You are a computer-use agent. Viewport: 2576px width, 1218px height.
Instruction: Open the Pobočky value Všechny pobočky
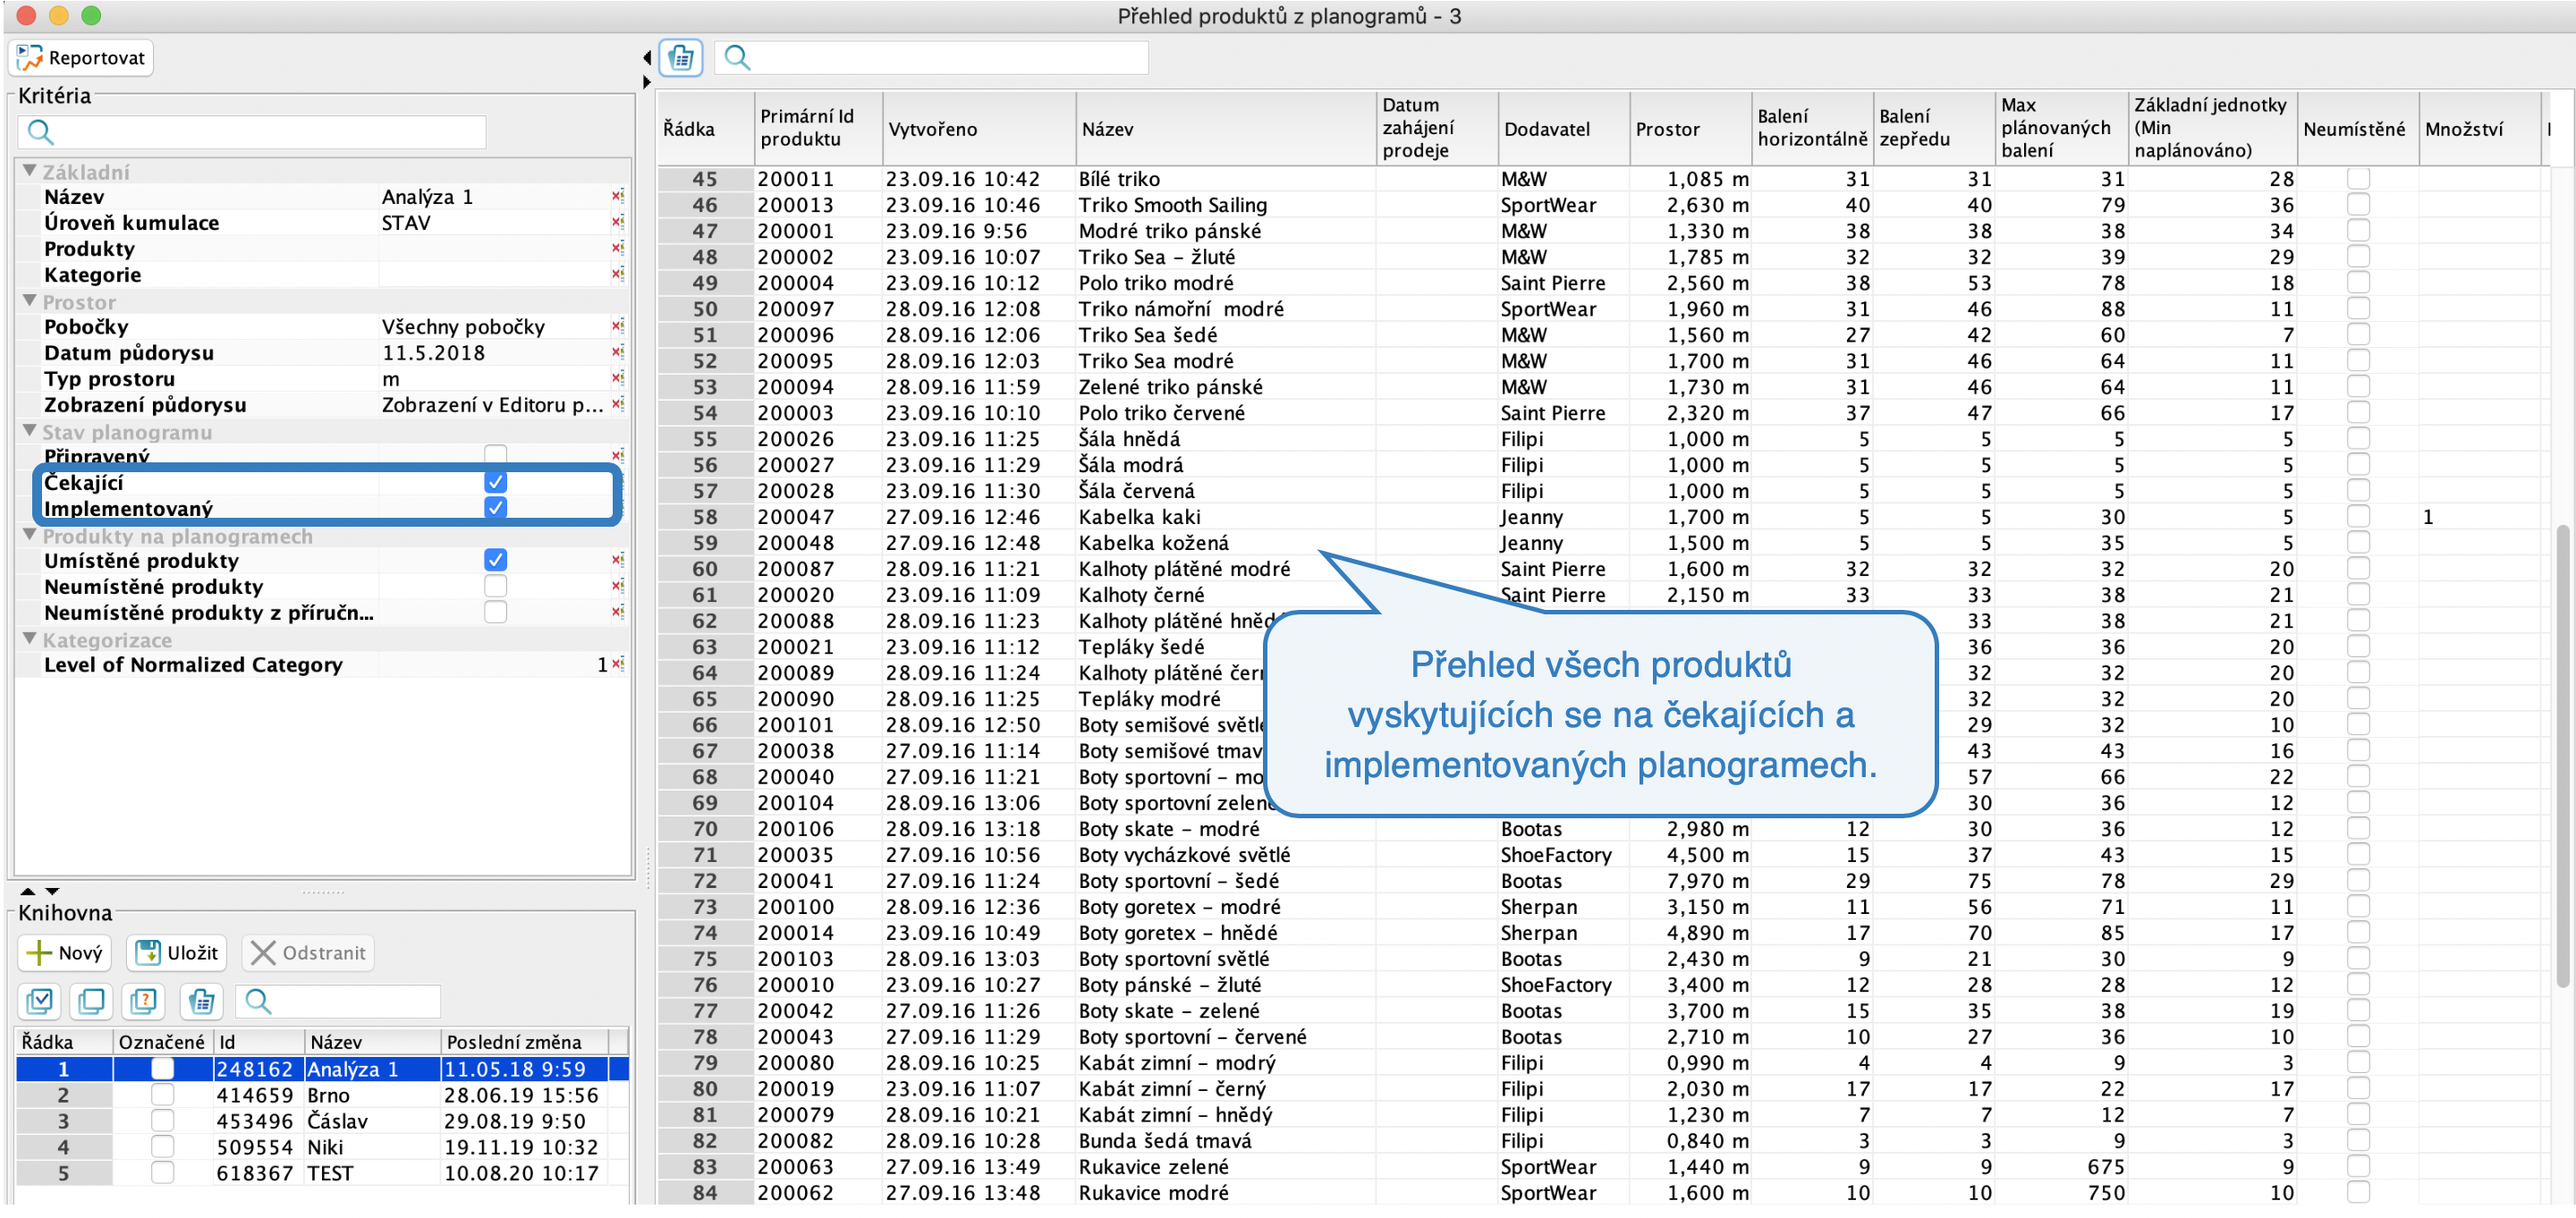494,327
